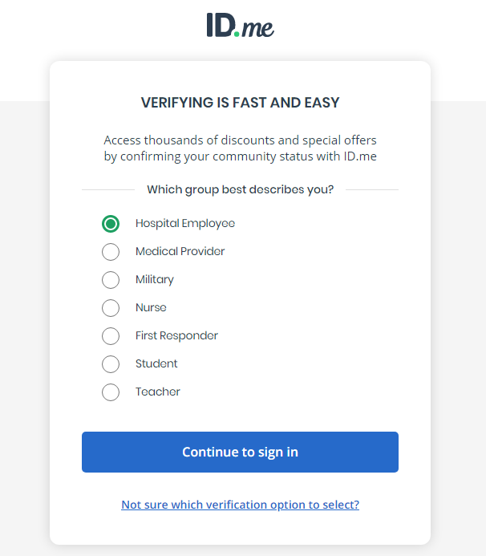Screen dimensions: 486x556
Task: Click the "Nurse" label text
Action: [x=151, y=308]
